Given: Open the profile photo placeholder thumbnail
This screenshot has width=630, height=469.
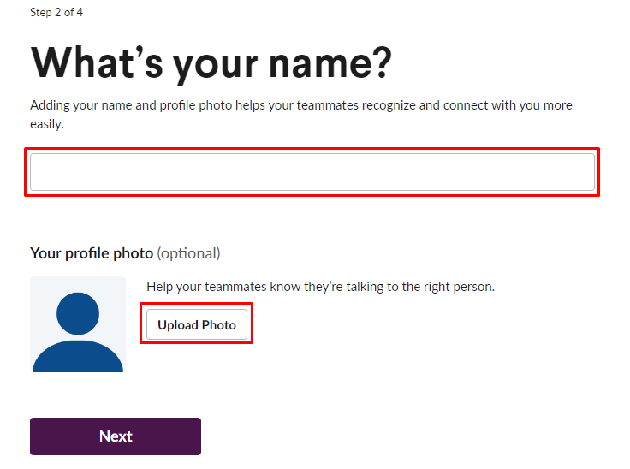Looking at the screenshot, I should [78, 324].
